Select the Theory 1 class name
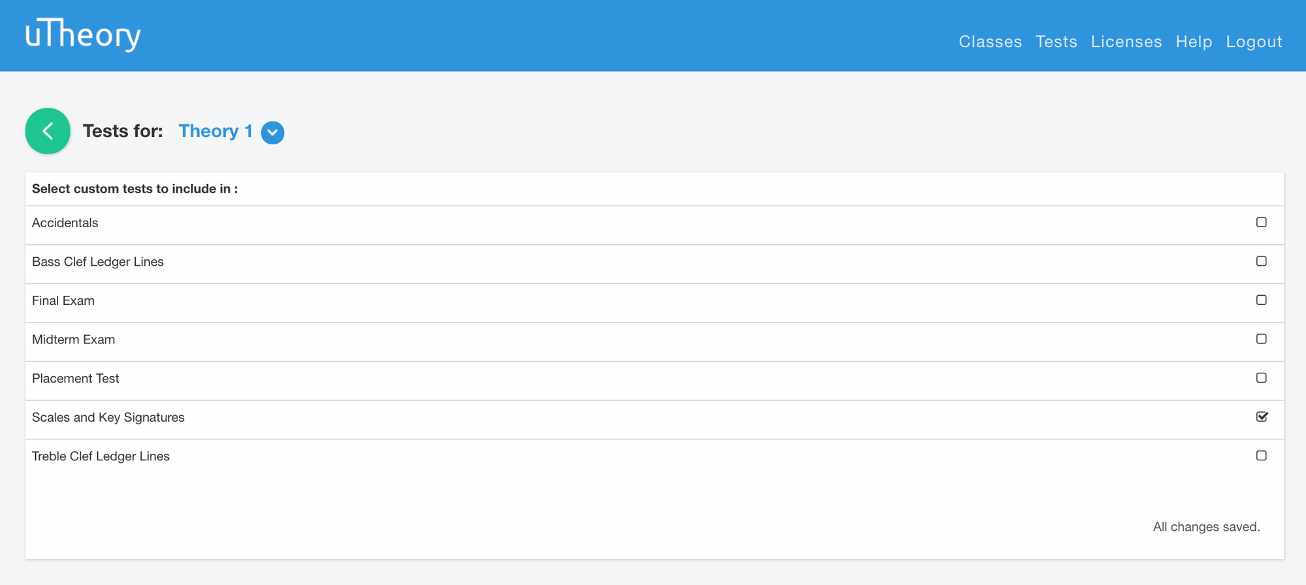The image size is (1306, 585). pyautogui.click(x=215, y=131)
